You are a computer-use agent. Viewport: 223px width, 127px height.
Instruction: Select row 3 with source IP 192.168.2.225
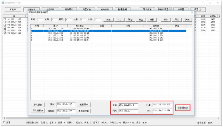tap(108, 33)
